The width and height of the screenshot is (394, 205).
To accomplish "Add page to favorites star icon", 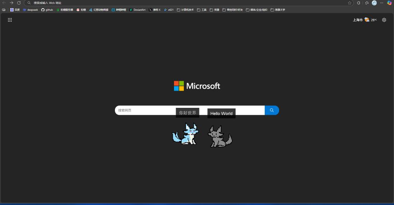I will pos(350,3).
